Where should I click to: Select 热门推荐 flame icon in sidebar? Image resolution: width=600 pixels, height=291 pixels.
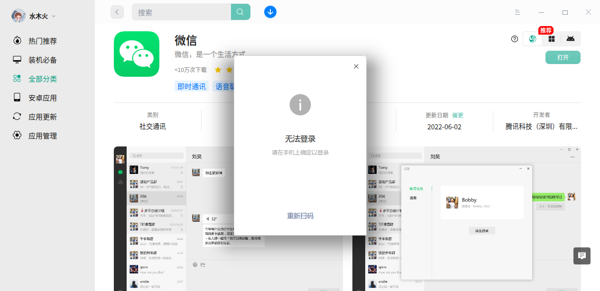[x=18, y=41]
